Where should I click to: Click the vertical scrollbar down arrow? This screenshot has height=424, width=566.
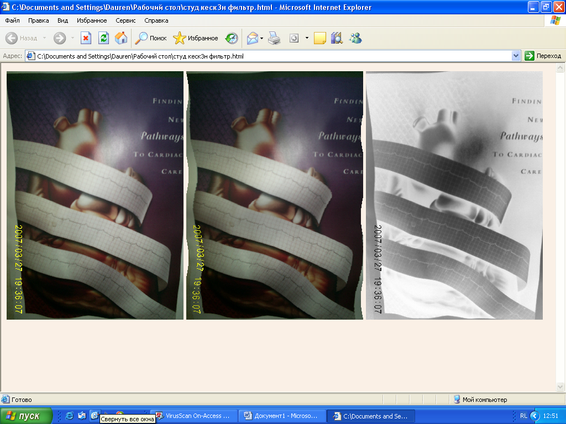pyautogui.click(x=560, y=387)
